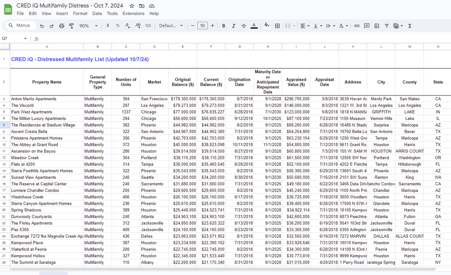Expand the horizontal align dropdown
Viewport: 451px width, 275px height.
click(304, 26)
